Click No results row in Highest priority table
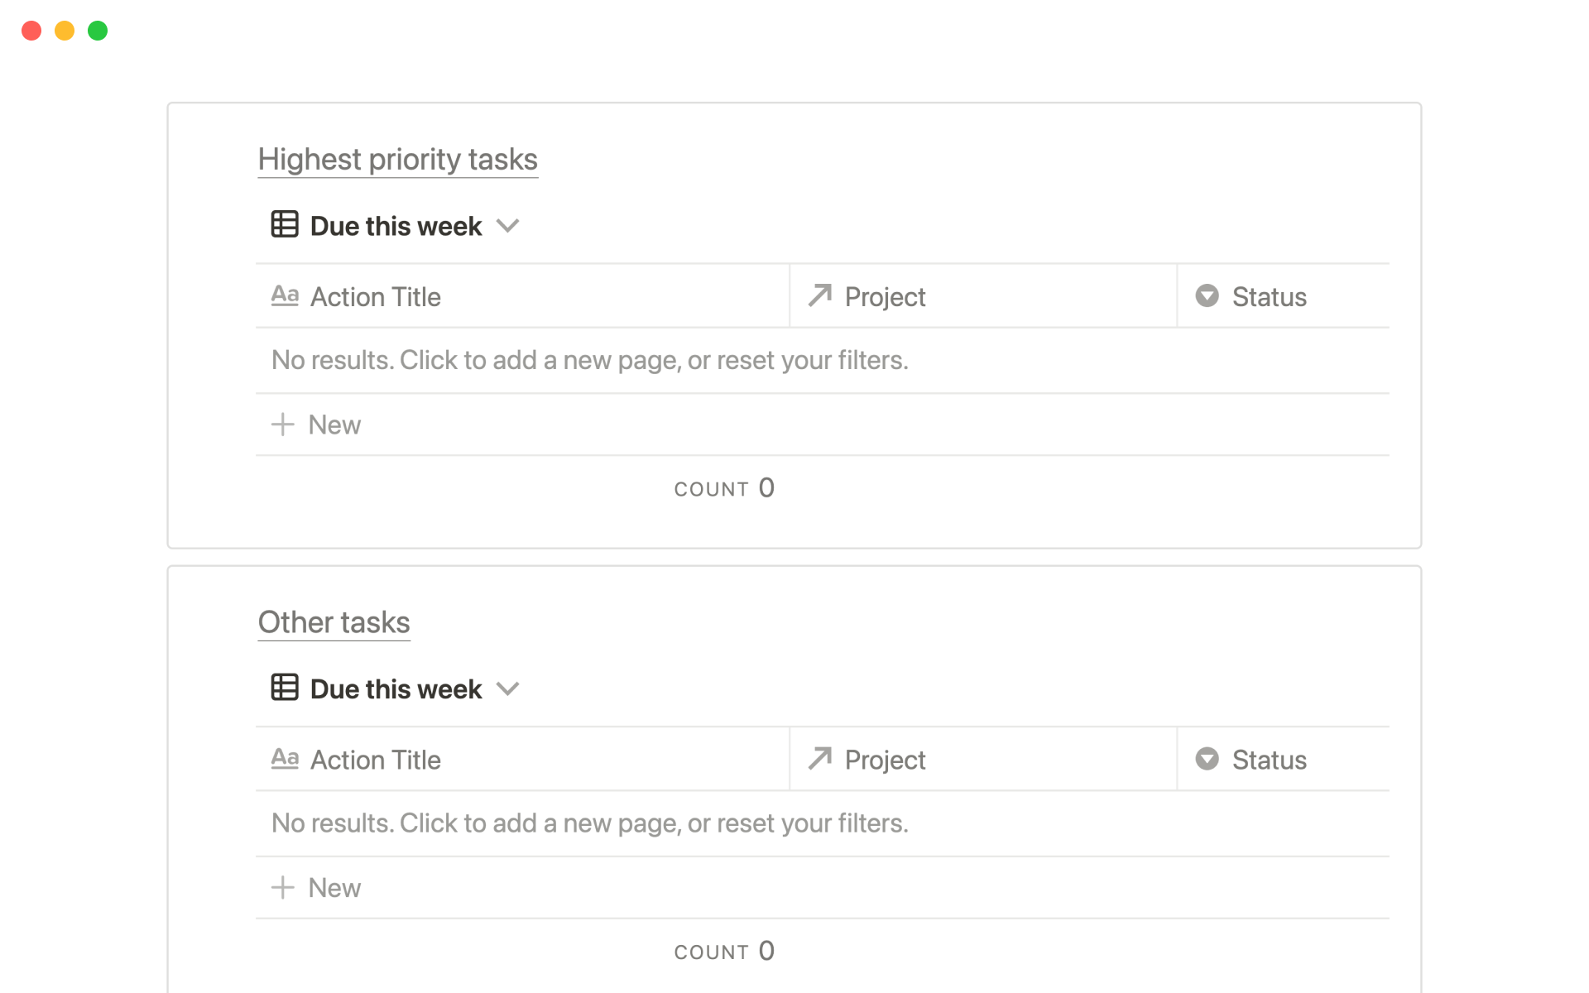The width and height of the screenshot is (1589, 993). [589, 360]
